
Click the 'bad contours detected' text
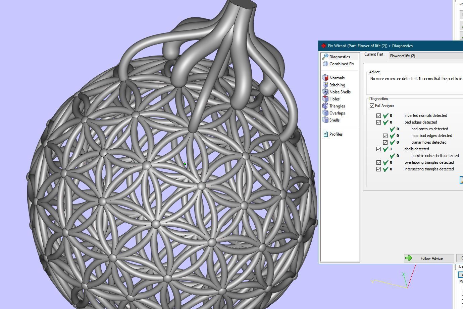point(429,129)
